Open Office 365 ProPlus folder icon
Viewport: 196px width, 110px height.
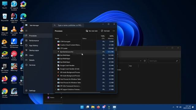(5, 31)
